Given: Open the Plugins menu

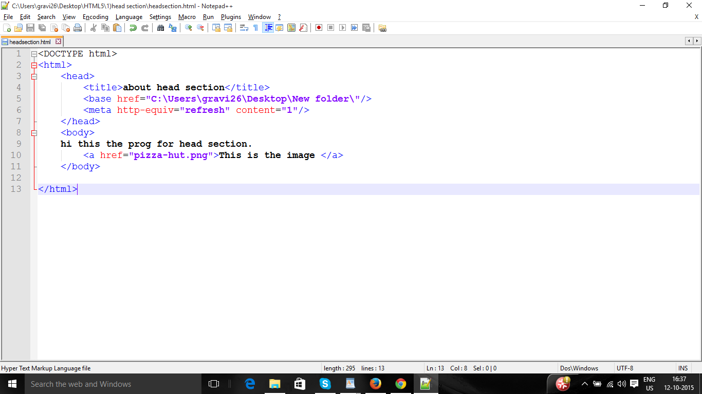Looking at the screenshot, I should coord(231,17).
